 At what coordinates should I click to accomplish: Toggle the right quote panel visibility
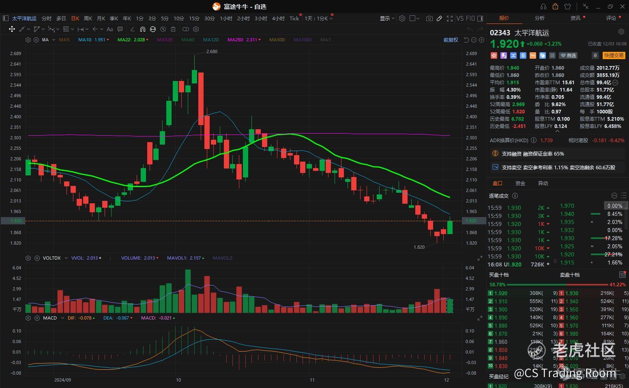click(x=480, y=18)
